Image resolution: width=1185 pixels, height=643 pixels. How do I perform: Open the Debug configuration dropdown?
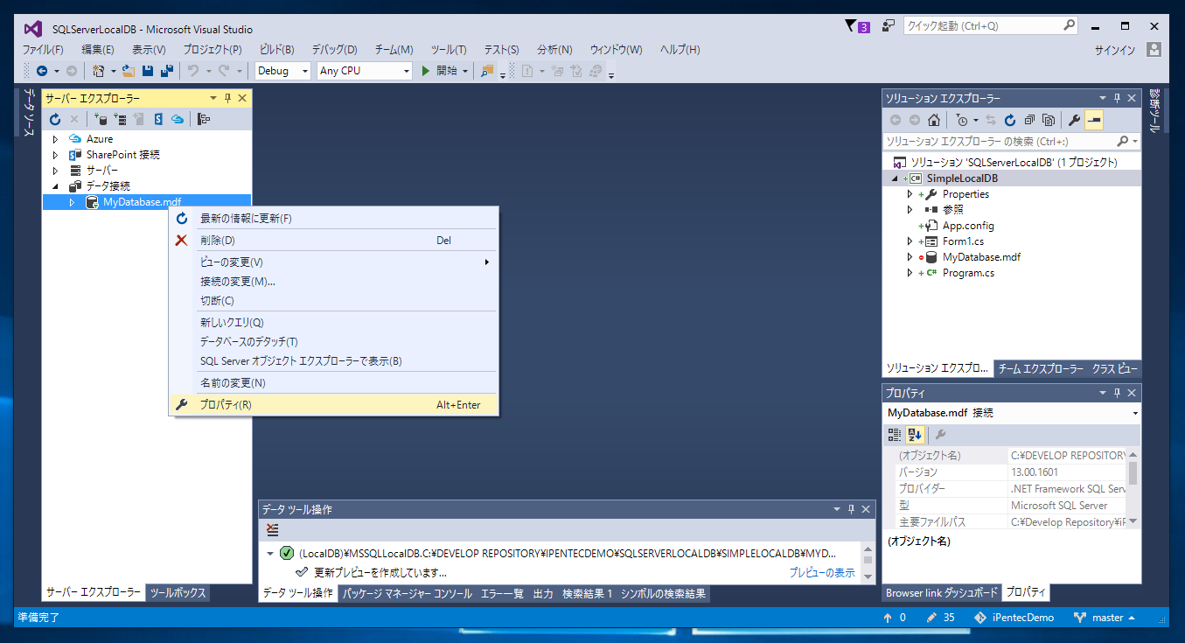(x=282, y=71)
